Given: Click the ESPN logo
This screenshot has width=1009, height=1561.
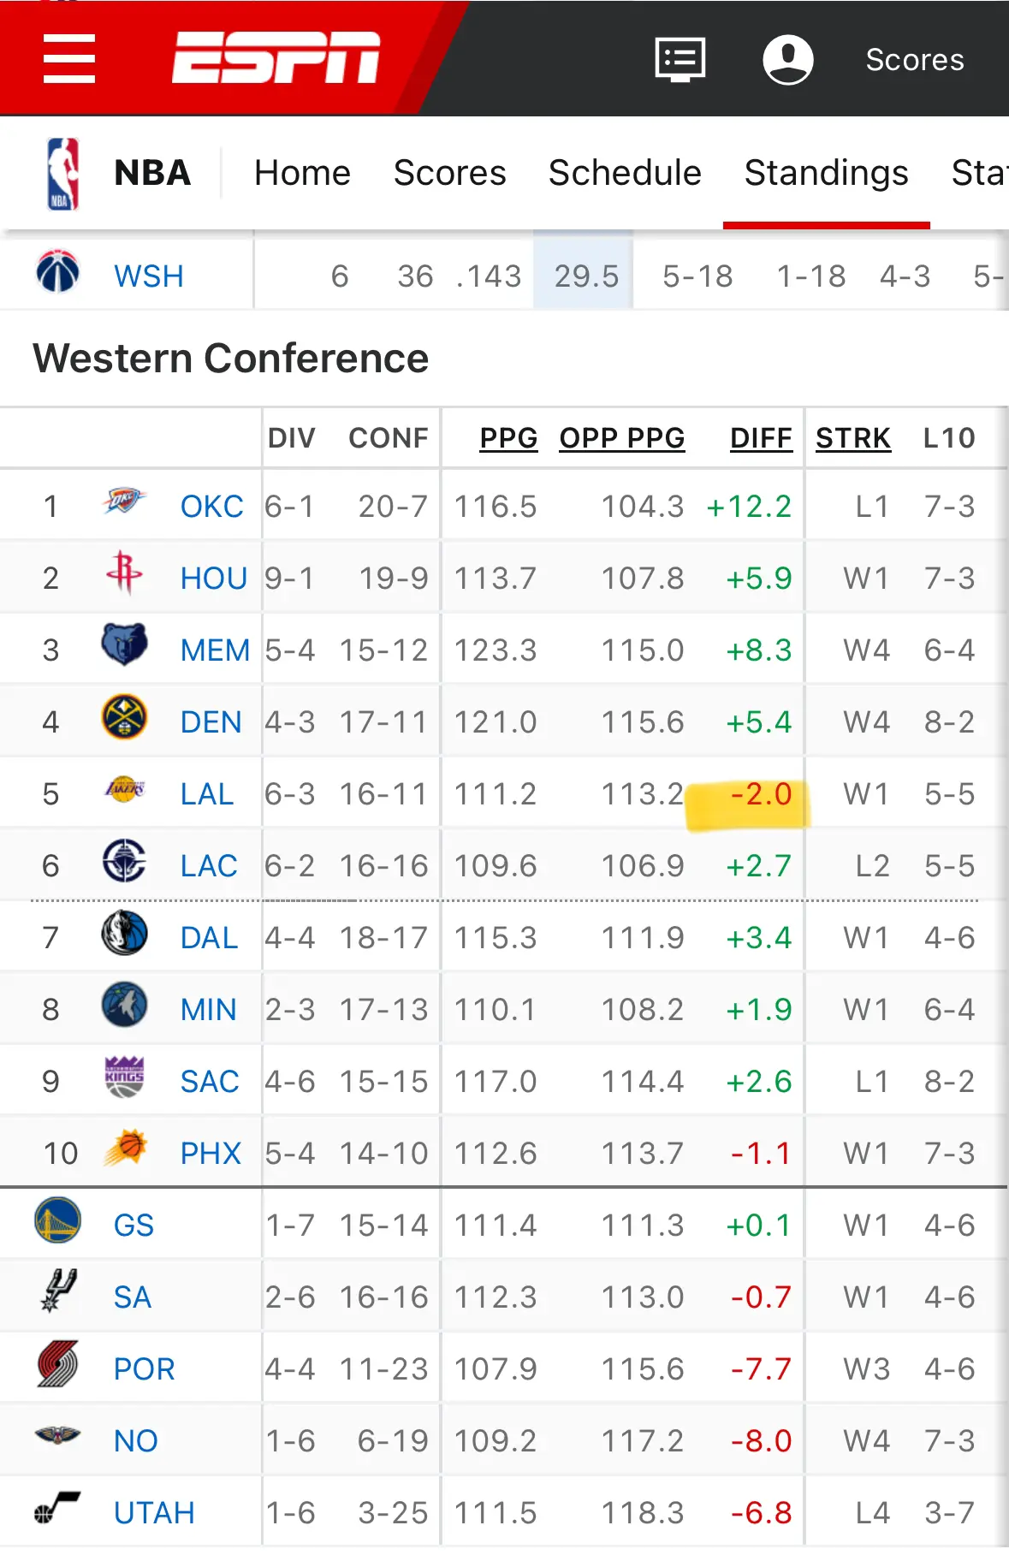Looking at the screenshot, I should click(276, 57).
